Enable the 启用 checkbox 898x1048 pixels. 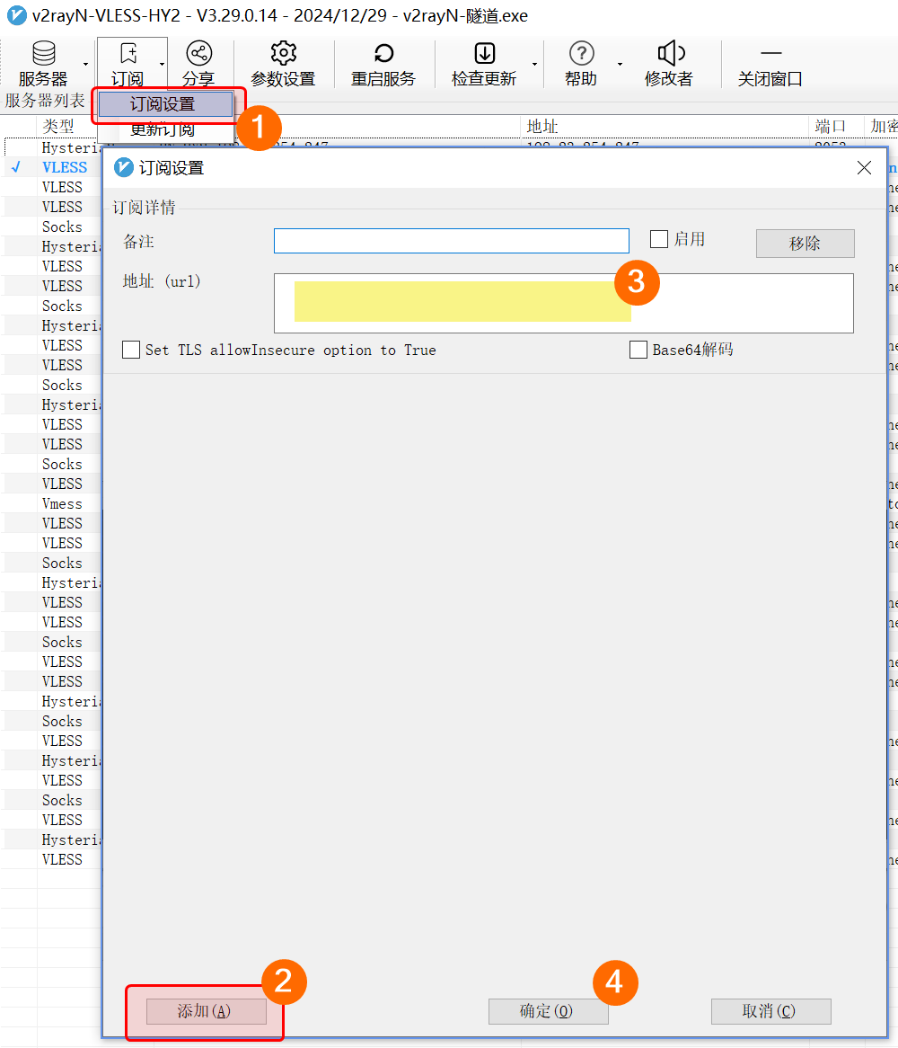(x=659, y=238)
